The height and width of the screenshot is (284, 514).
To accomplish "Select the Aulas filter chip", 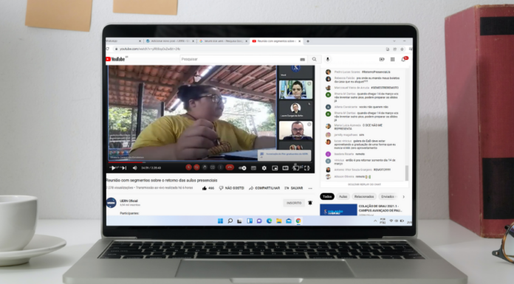I will [x=343, y=196].
